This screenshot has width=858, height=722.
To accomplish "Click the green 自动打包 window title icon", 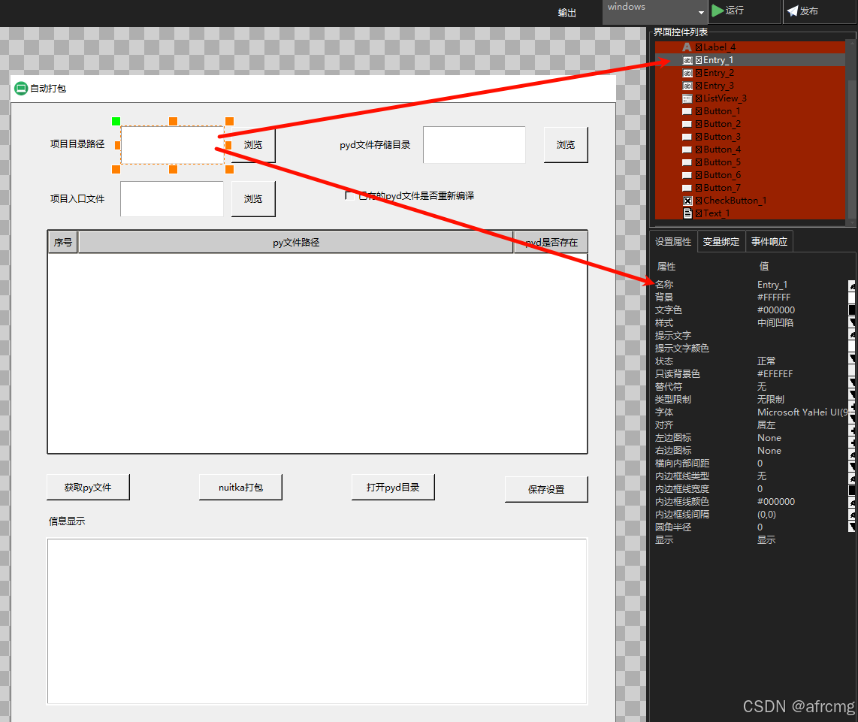I will click(21, 88).
